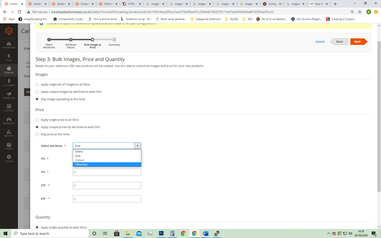Image resolution: width=381 pixels, height=238 pixels.
Task: Open Photoshop from the Windows taskbar
Action: coord(161,233)
